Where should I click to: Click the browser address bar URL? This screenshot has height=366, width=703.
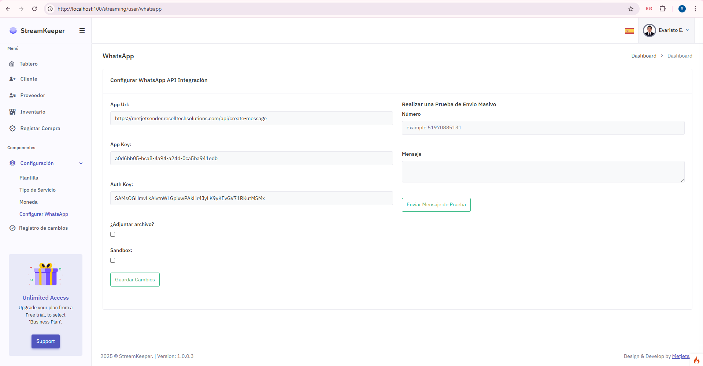pos(109,9)
